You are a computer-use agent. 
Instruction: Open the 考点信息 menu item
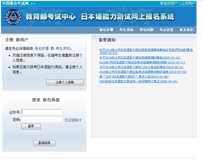point(166,30)
